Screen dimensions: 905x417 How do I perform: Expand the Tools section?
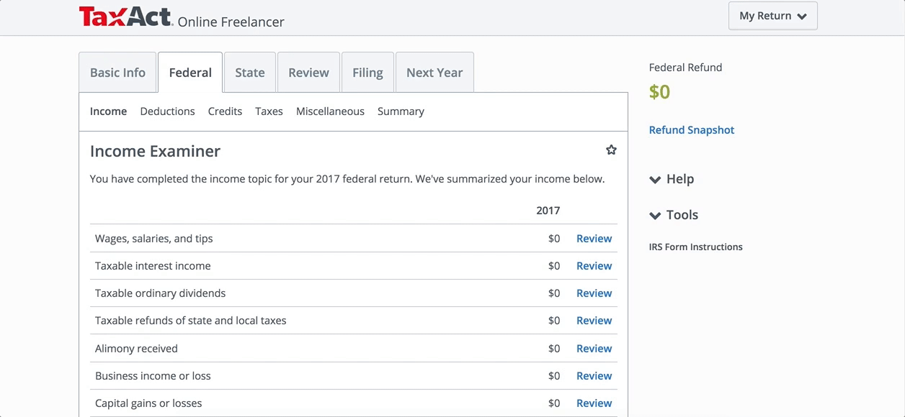point(674,215)
